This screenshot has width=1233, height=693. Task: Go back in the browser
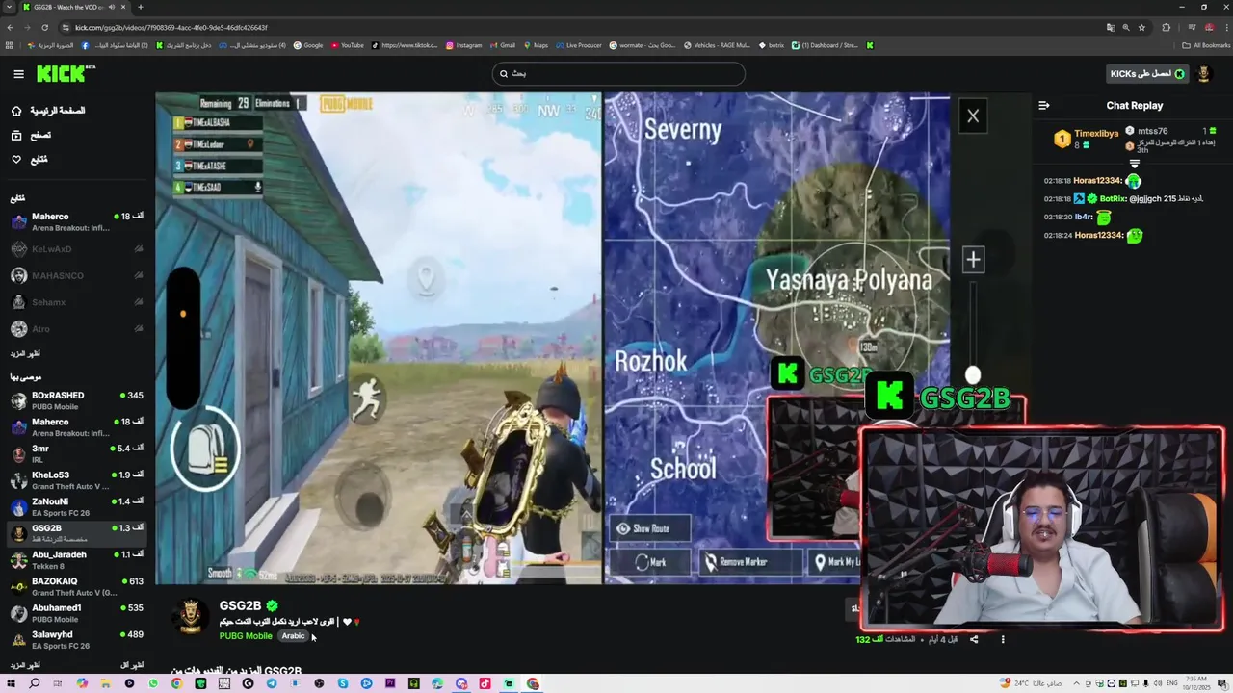[11, 28]
